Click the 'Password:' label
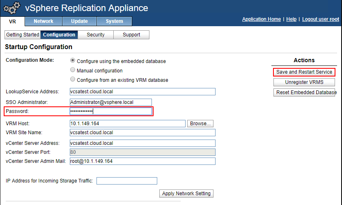This screenshot has width=342, height=205. (x=17, y=111)
